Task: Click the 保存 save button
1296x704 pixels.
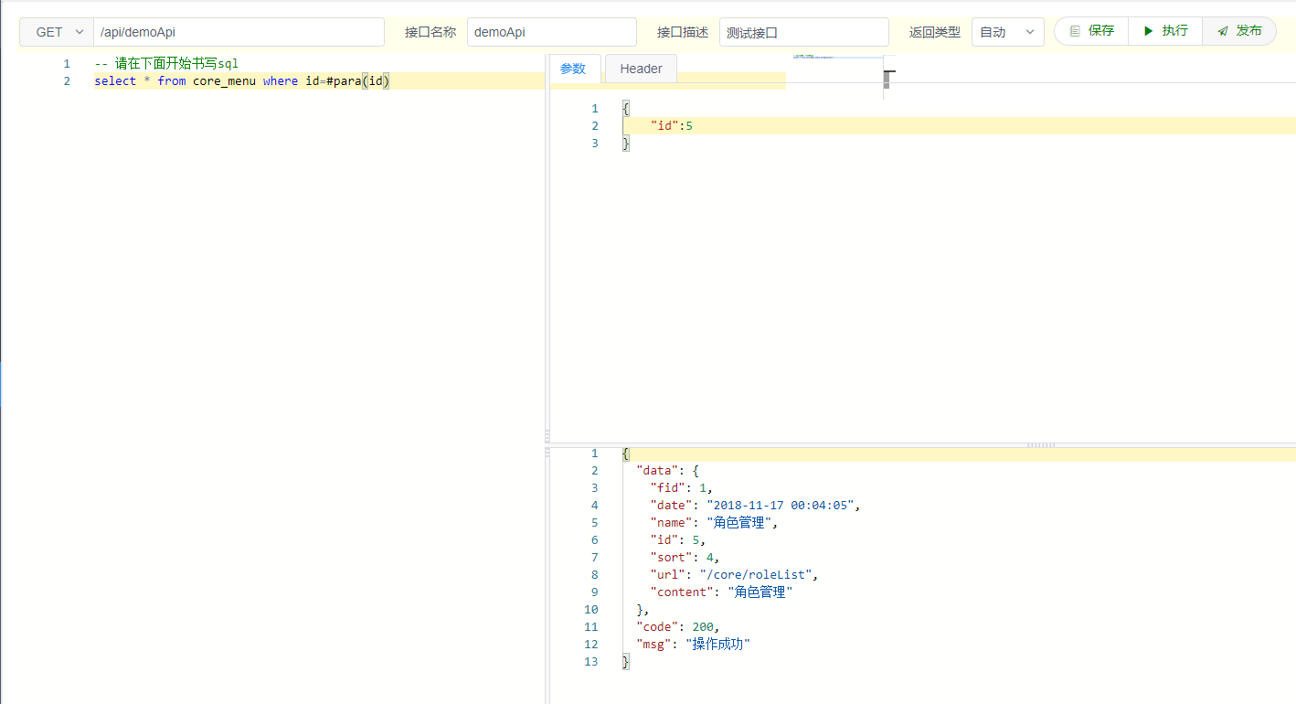Action: (x=1091, y=31)
